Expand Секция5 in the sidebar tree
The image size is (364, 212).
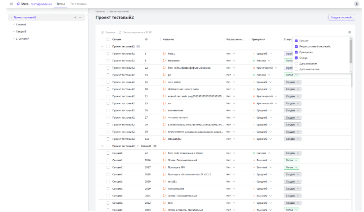[x=14, y=31]
